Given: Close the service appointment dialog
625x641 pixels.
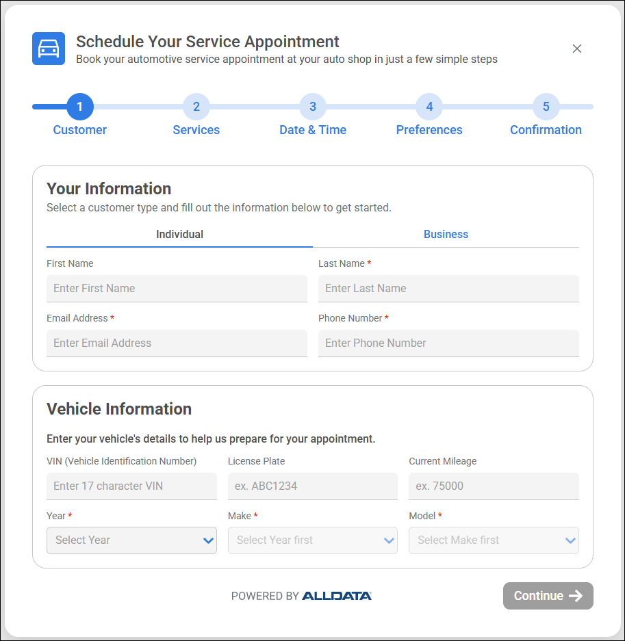Looking at the screenshot, I should 576,49.
